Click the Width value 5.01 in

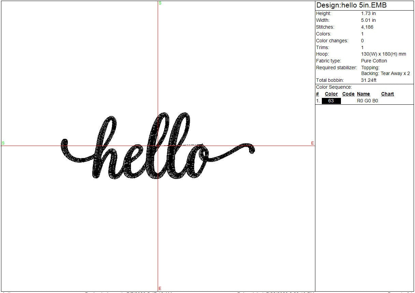(x=368, y=20)
